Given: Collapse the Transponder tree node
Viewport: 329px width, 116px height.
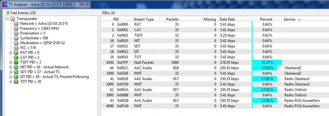Looking at the screenshot, I should pos(7,19).
